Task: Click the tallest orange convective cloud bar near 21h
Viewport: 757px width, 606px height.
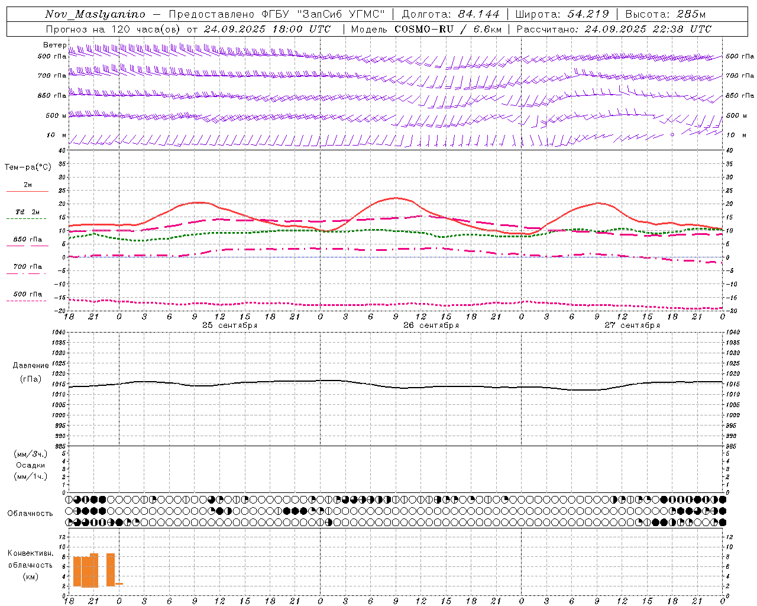Action: 94,570
